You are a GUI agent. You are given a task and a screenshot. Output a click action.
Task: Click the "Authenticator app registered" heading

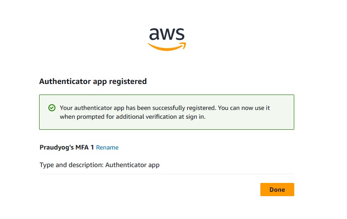tap(93, 81)
